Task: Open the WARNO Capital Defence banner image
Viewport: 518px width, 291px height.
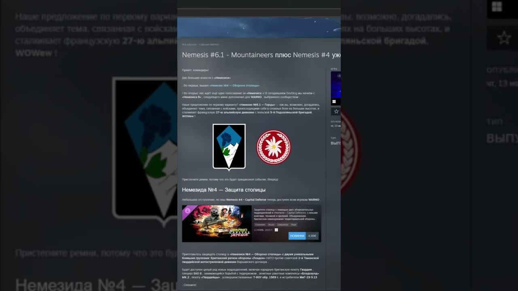Action: coord(217,224)
